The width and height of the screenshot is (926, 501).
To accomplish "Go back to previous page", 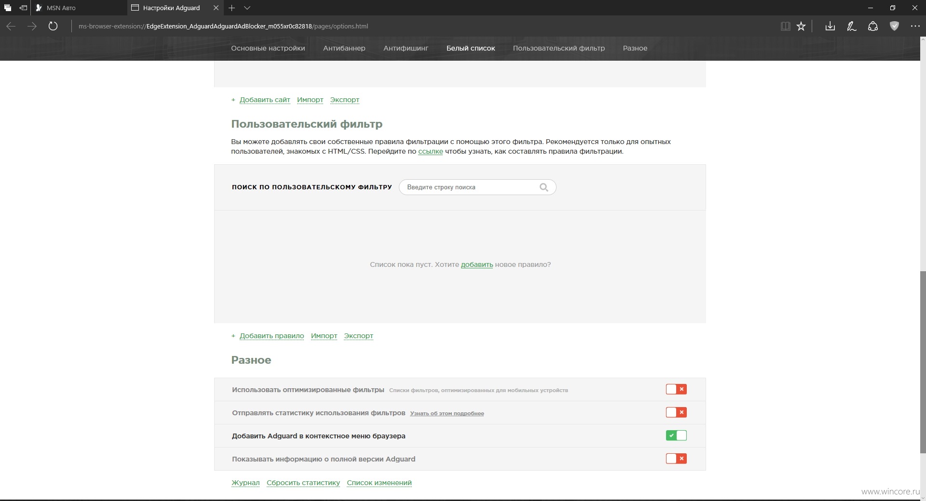I will tap(11, 26).
